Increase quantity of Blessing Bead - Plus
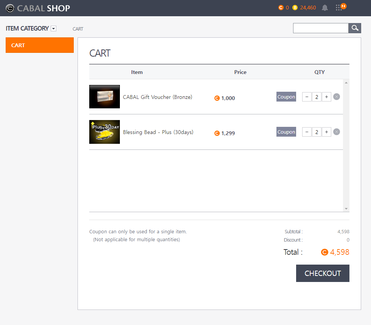This screenshot has height=325, width=371. [326, 132]
